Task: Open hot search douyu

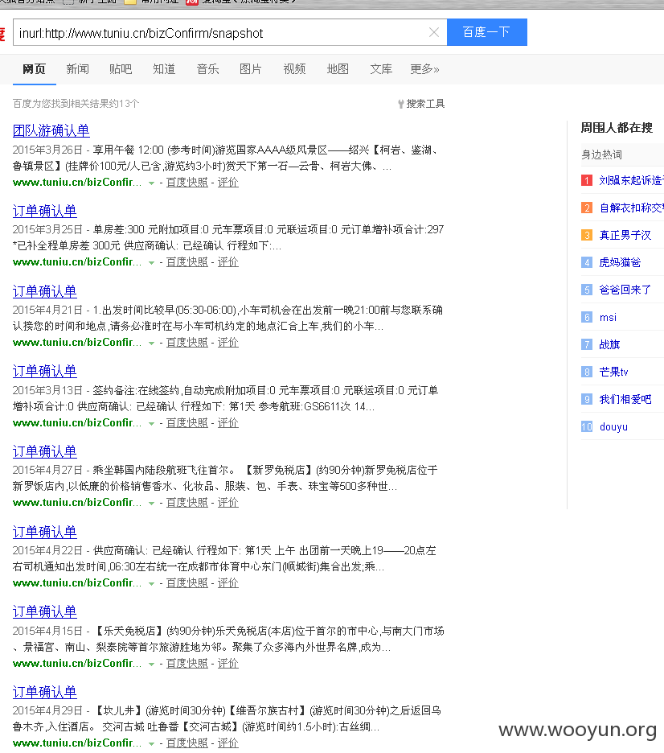Action: [x=613, y=427]
